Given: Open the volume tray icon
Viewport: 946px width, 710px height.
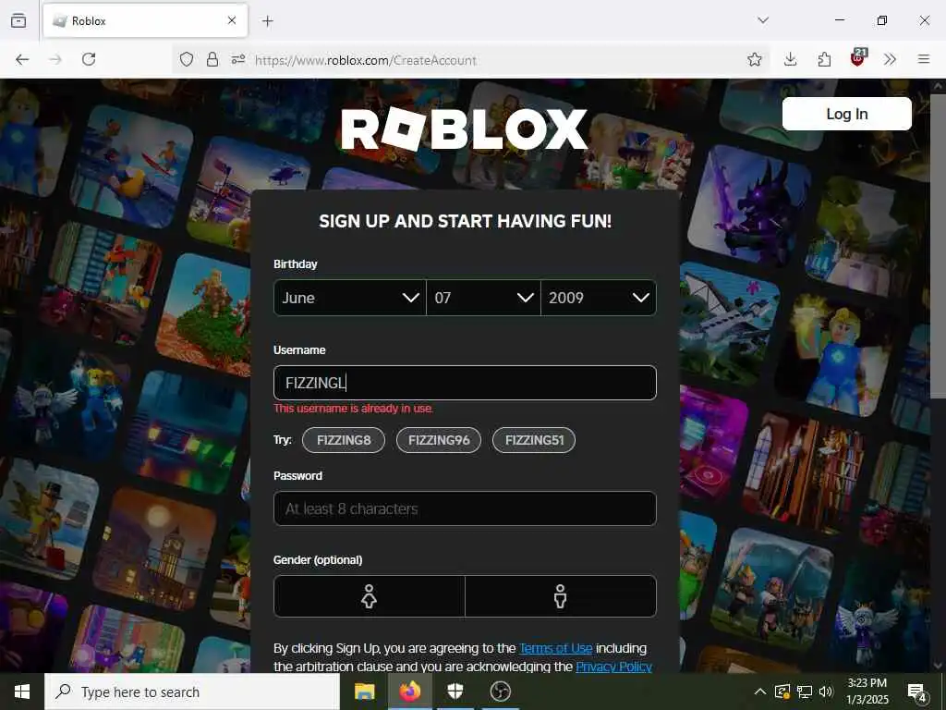Looking at the screenshot, I should click(x=826, y=692).
